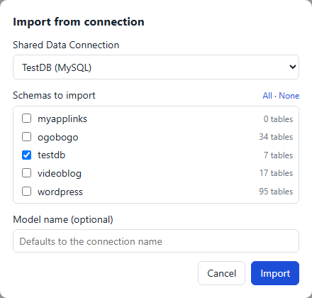Click the '17 tables' count
Image resolution: width=312 pixels, height=298 pixels.
pos(276,173)
